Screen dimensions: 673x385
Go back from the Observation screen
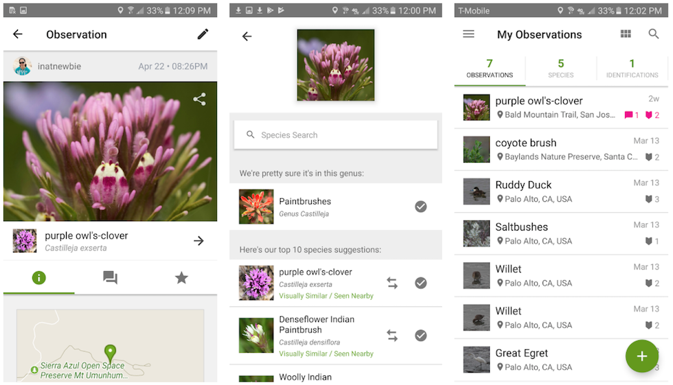pos(18,34)
